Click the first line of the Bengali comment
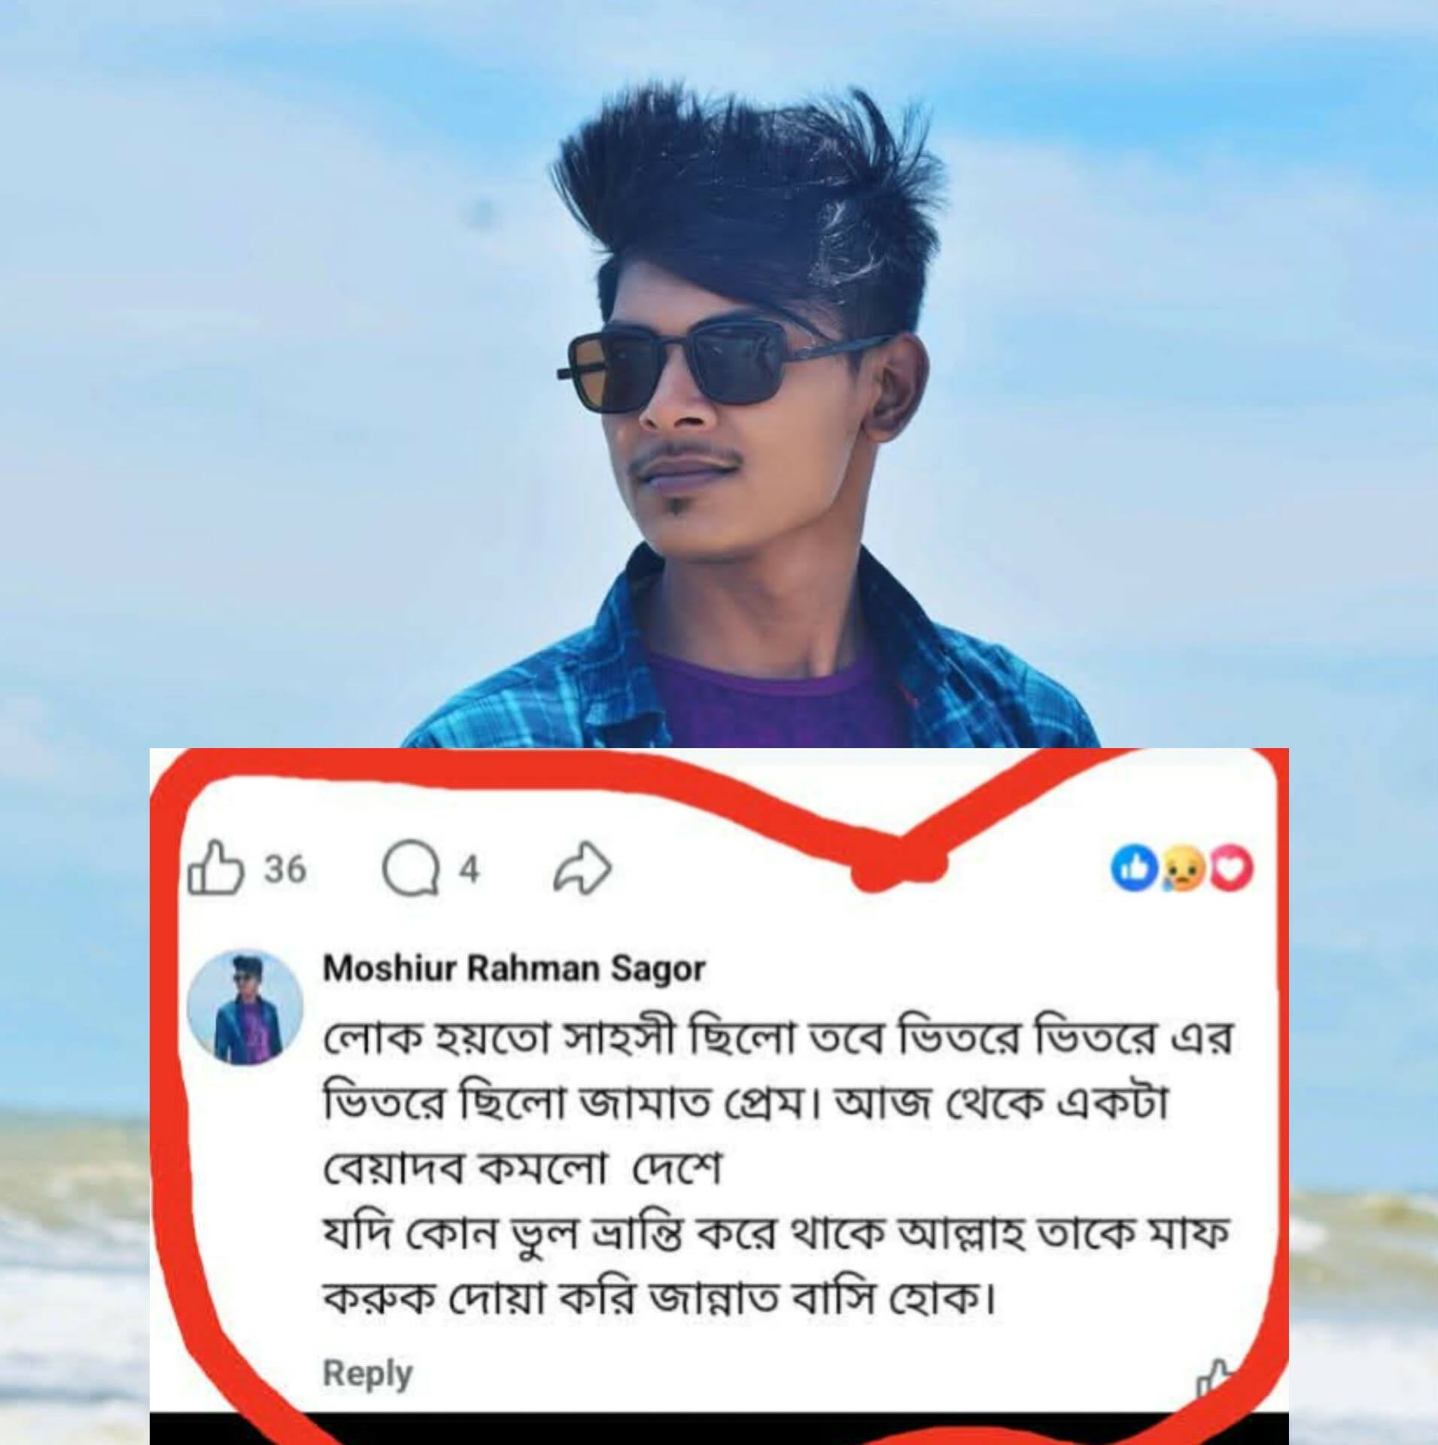 (778, 1040)
